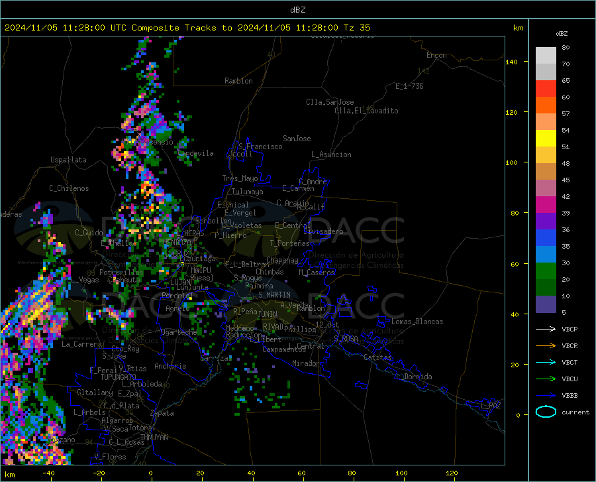Click the S_Francisco map label
The height and width of the screenshot is (482, 596).
[x=260, y=147]
